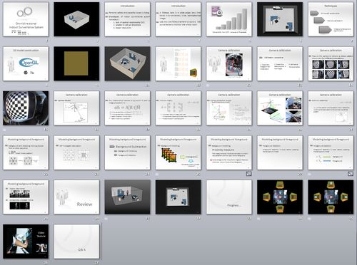Select the Review slide
Viewport: 357px width, 265px height.
76,197
